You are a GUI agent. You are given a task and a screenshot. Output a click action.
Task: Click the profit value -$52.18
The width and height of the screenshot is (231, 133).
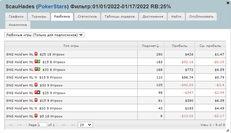pyautogui.click(x=187, y=62)
